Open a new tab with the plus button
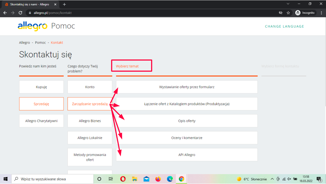This screenshot has width=326, height=184. pos(64,4)
